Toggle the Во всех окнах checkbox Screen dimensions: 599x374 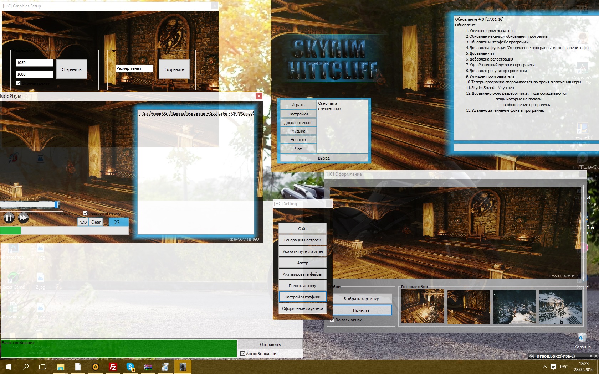(x=332, y=320)
